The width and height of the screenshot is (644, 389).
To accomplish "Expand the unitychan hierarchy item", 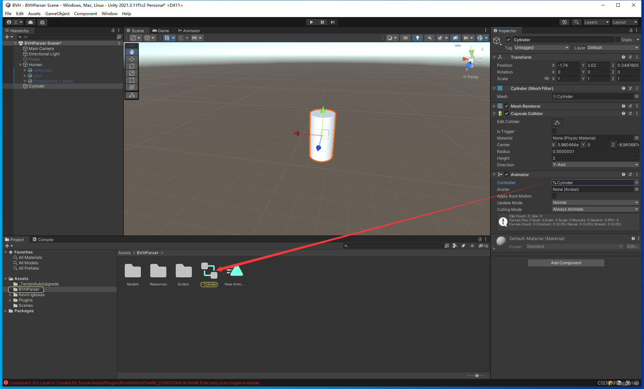I will tap(25, 70).
